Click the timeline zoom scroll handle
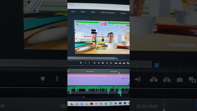The height and width of the screenshot is (111, 197). 84,97
